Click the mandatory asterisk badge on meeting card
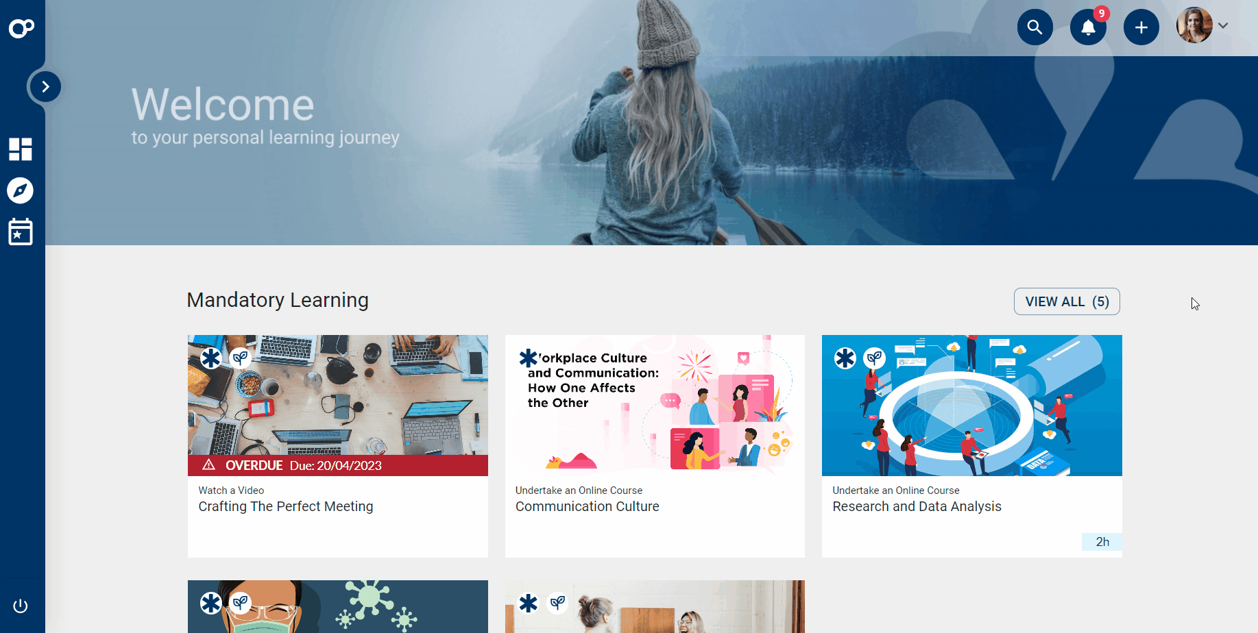 pyautogui.click(x=210, y=358)
